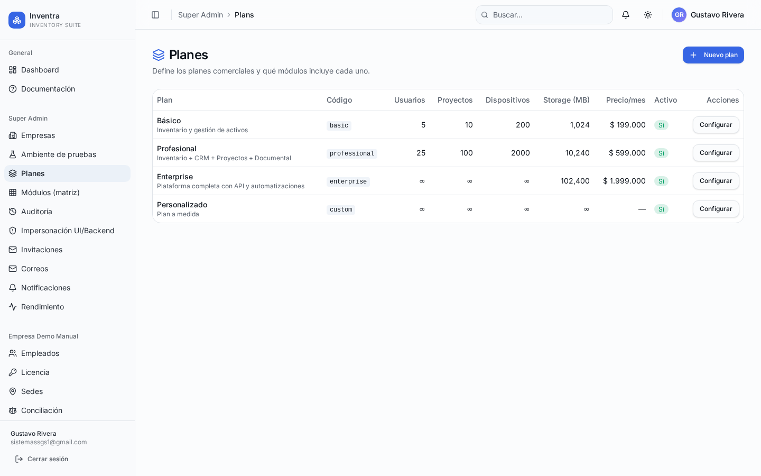Click the Ambiente de pruebas flask icon
The height and width of the screenshot is (476, 761).
point(13,154)
